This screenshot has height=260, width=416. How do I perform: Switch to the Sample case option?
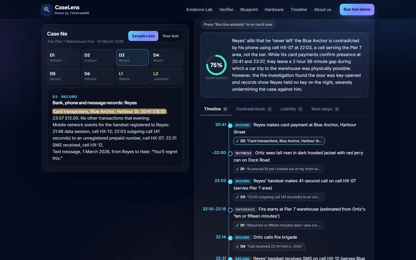pos(143,36)
